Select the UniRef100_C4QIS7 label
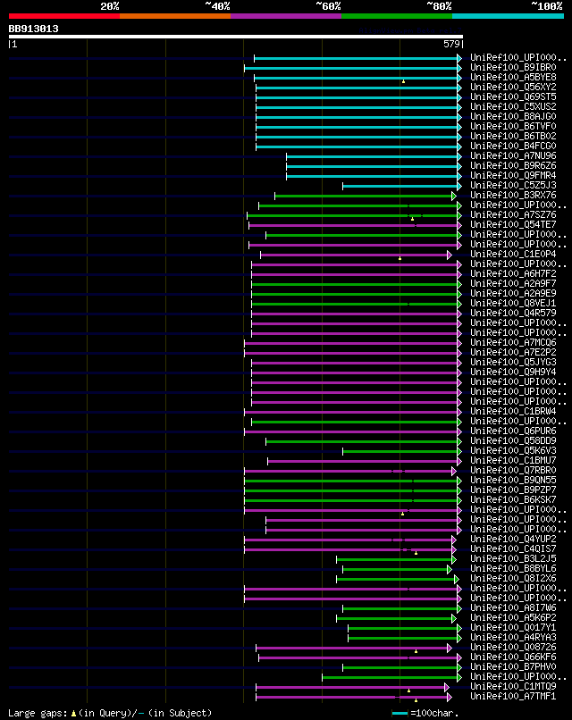 click(x=513, y=549)
